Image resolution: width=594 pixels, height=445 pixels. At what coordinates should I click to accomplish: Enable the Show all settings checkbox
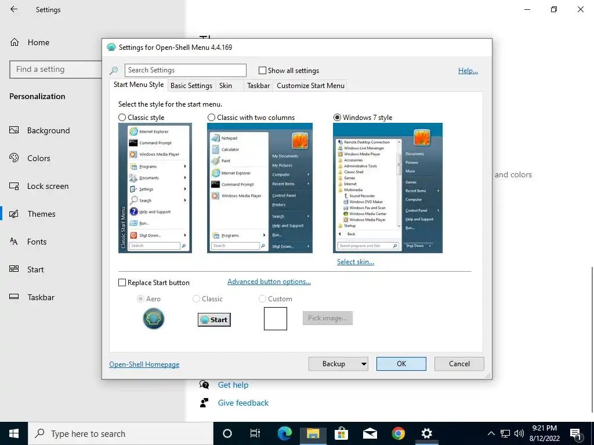point(262,70)
